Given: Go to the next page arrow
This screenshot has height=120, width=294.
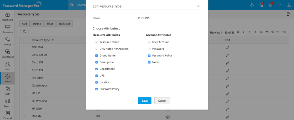Looking at the screenshot, I should pos(256,32).
